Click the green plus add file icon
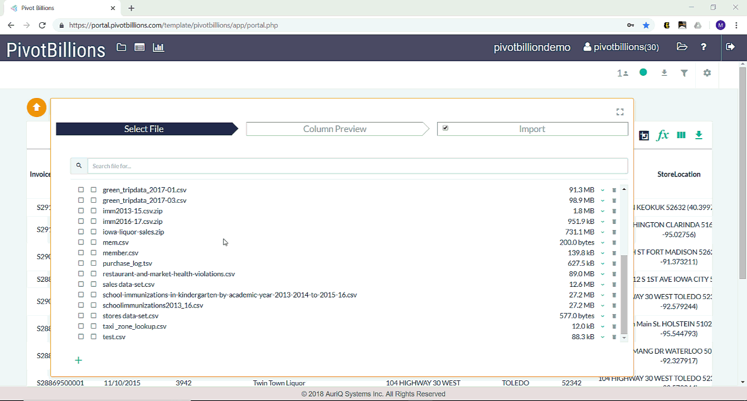Viewport: 747px width, 401px height. click(78, 360)
